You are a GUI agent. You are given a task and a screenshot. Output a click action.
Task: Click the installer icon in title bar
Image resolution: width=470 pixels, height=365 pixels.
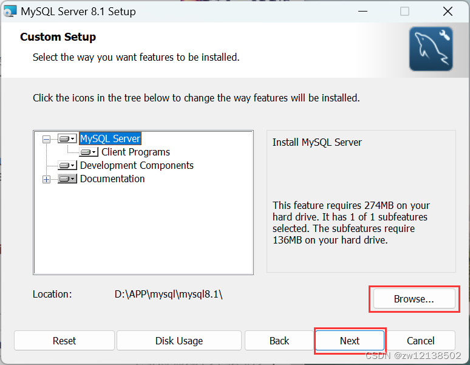10,12
